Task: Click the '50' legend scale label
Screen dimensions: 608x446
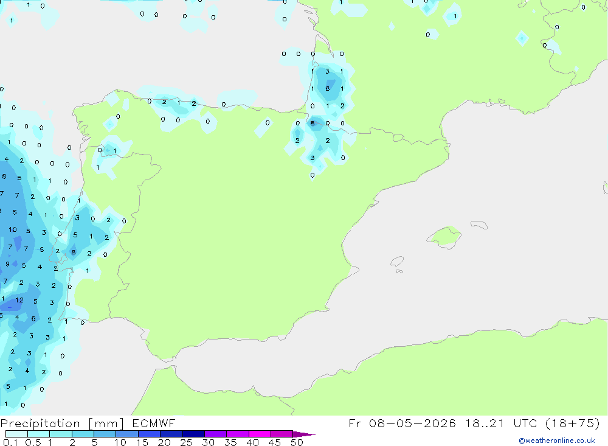Action: (x=297, y=442)
